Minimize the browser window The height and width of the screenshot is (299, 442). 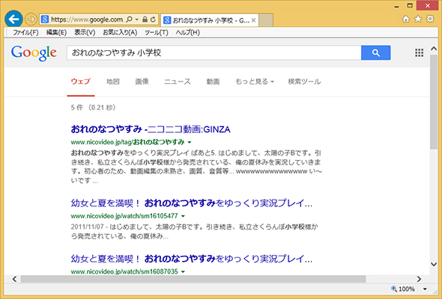396,6
